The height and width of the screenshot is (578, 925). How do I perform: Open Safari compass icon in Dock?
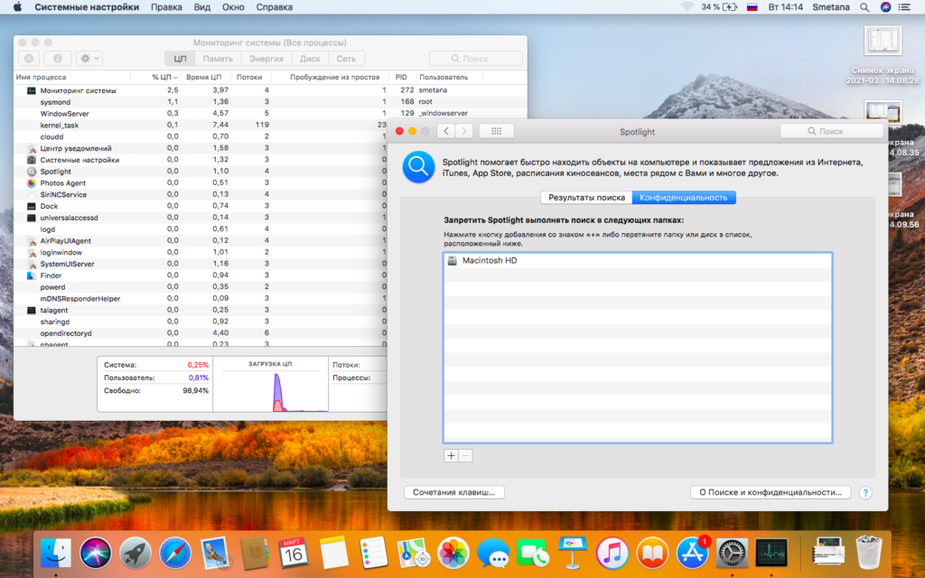pyautogui.click(x=174, y=554)
